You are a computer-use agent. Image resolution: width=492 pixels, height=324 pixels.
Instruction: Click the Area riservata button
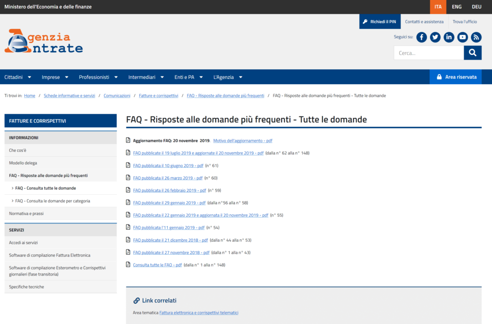455,77
